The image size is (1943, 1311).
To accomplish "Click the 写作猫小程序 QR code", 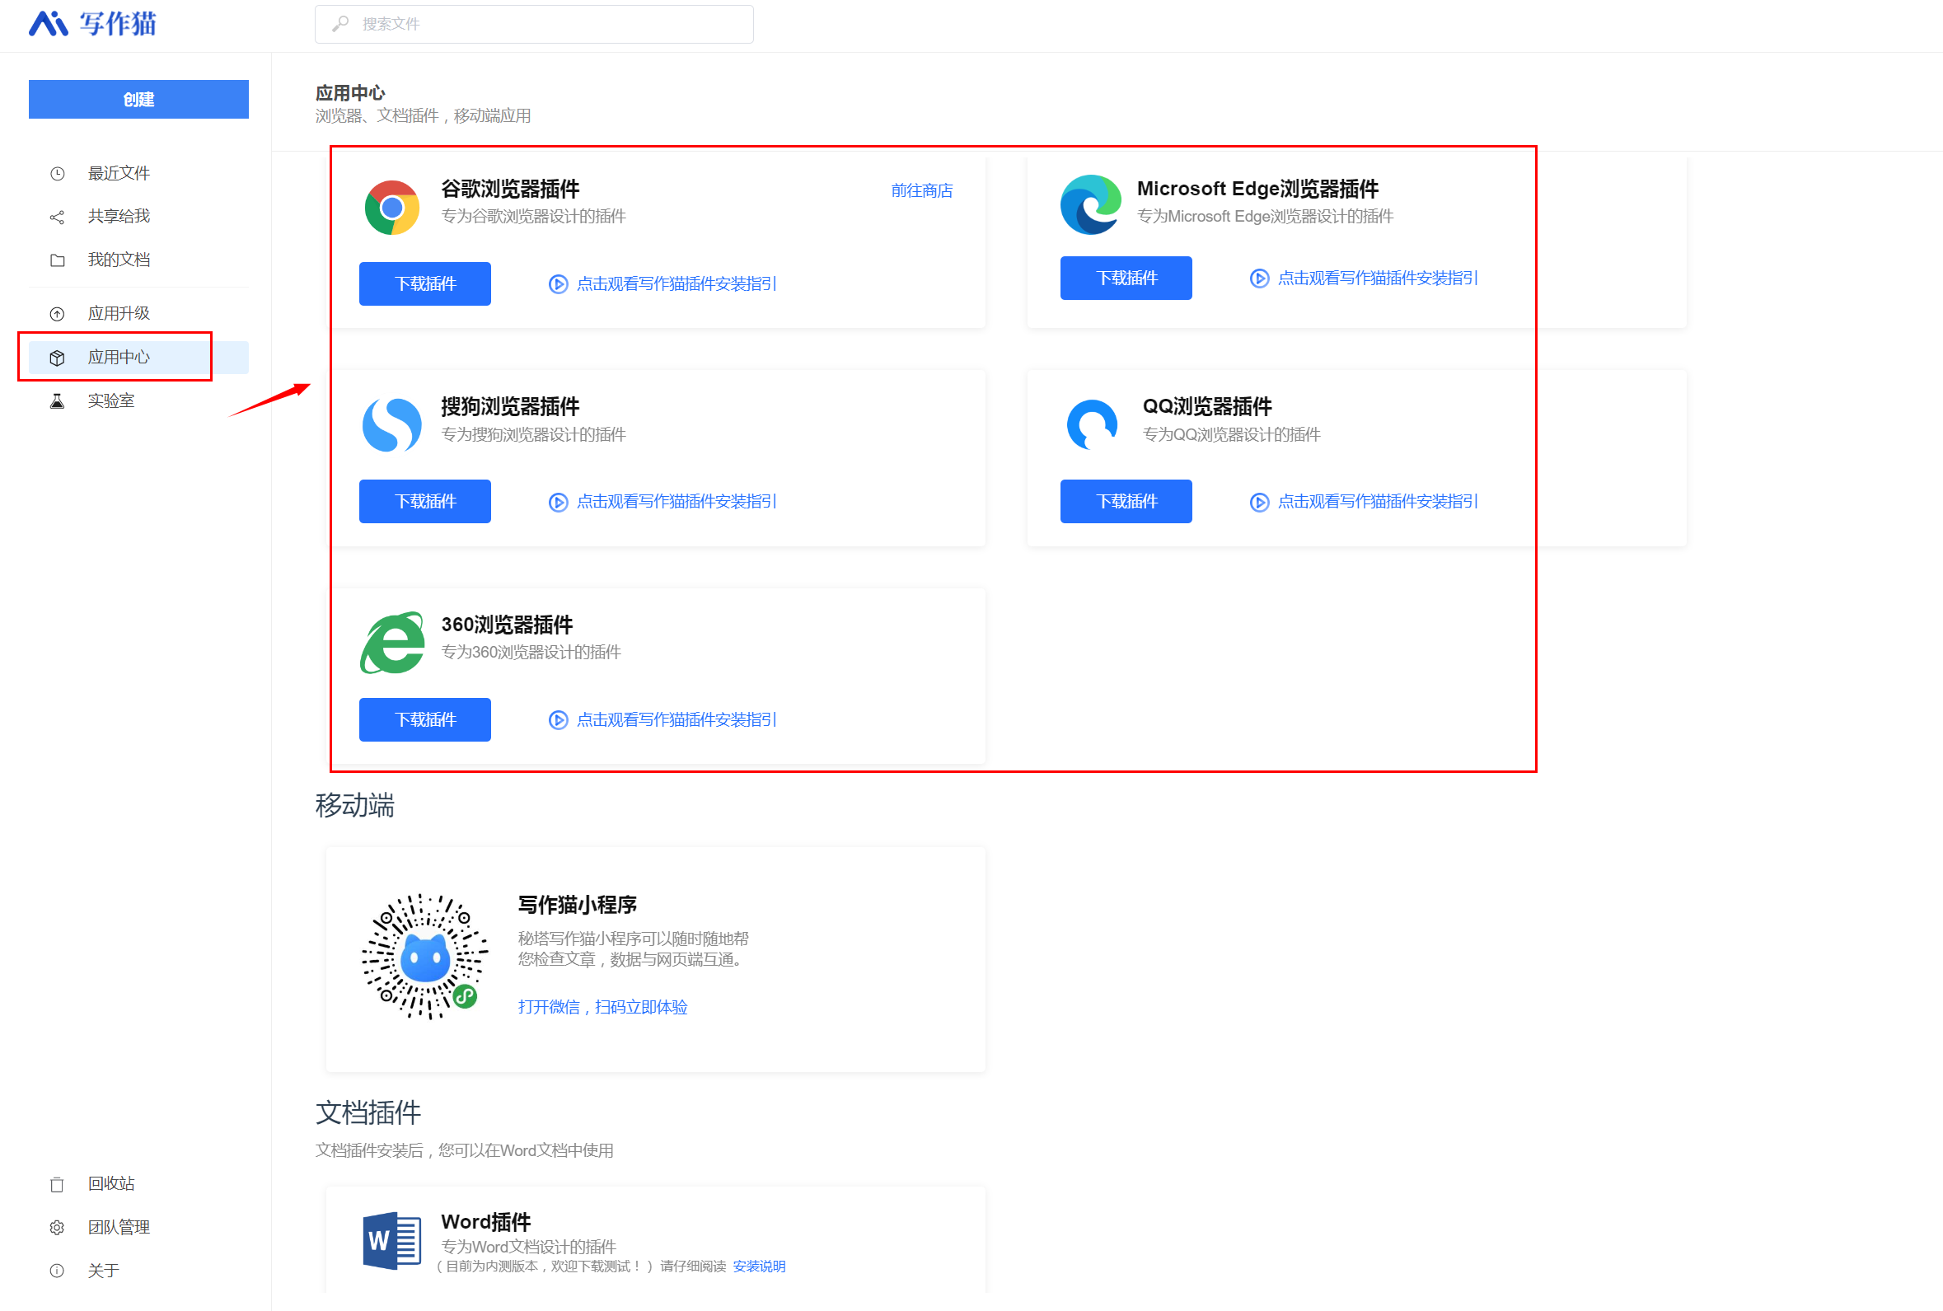I will 424,957.
